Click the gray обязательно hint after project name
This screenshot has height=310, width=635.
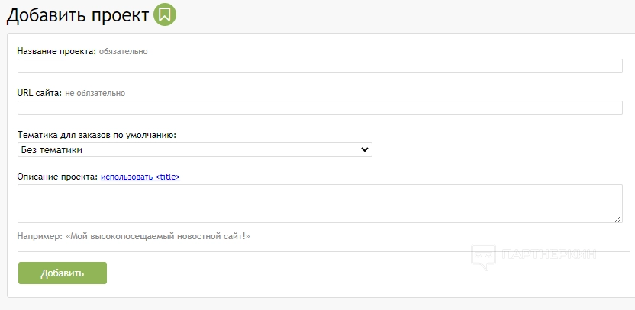click(124, 51)
